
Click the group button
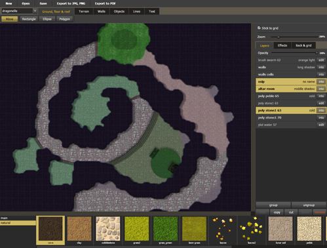click(x=273, y=205)
